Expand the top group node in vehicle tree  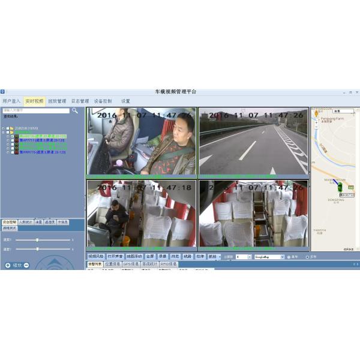point(3,128)
